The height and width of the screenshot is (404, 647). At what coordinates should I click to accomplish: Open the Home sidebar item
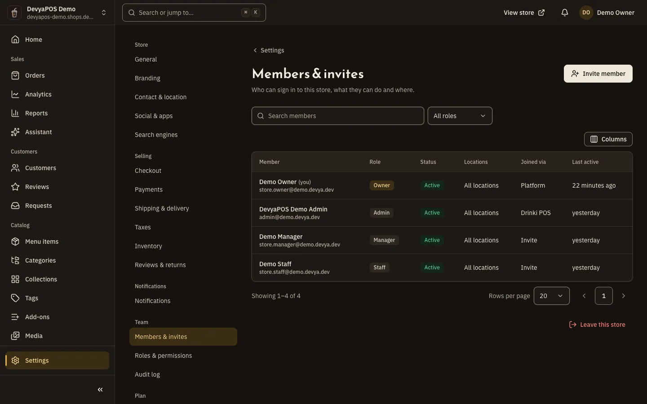pos(57,40)
